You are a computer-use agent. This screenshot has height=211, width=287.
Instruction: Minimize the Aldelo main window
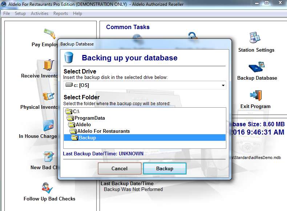257,3
